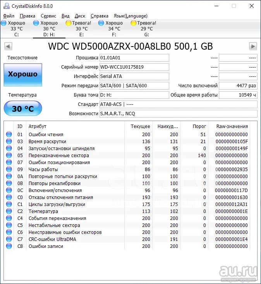
Task: Click Число включений value 4477 раз
Action: pos(238,86)
